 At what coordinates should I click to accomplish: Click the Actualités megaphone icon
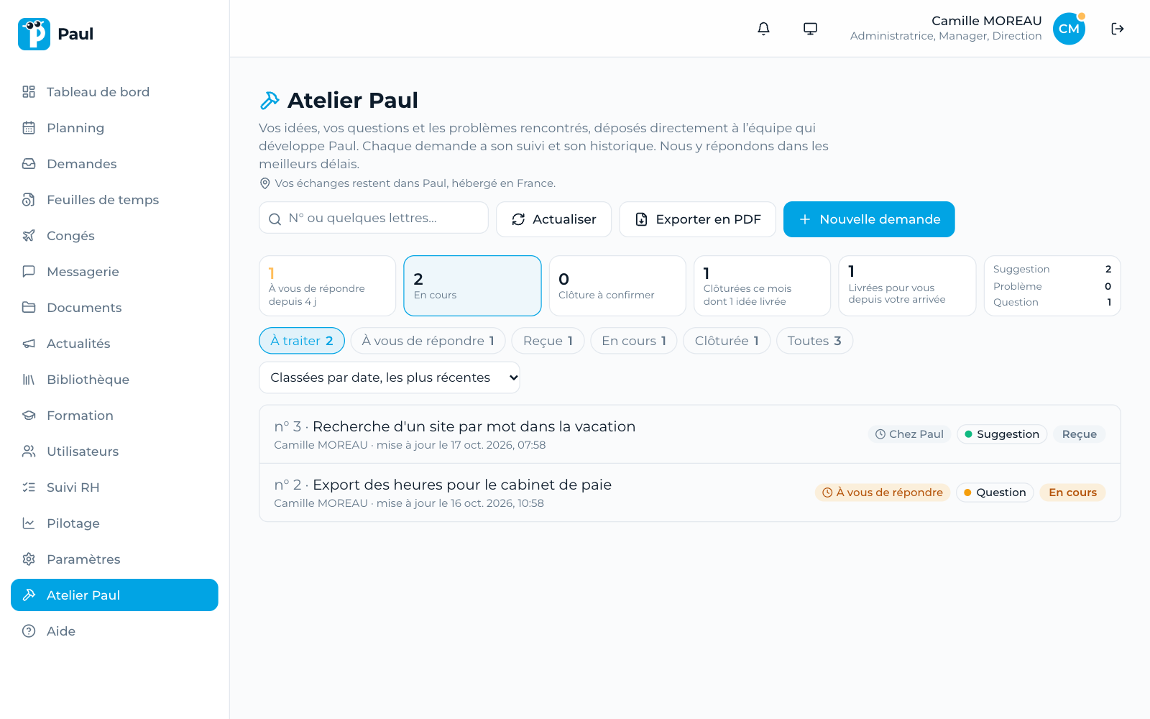(x=29, y=344)
